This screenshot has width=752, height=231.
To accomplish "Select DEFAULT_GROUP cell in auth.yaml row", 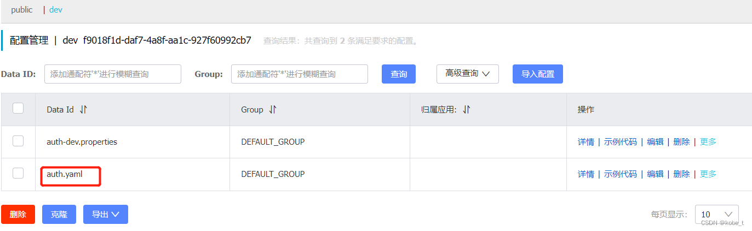I will coord(273,174).
